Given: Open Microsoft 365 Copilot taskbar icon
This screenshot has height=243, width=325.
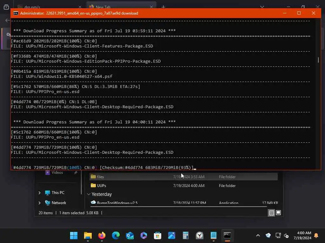Looking at the screenshot, I should (x=144, y=235).
